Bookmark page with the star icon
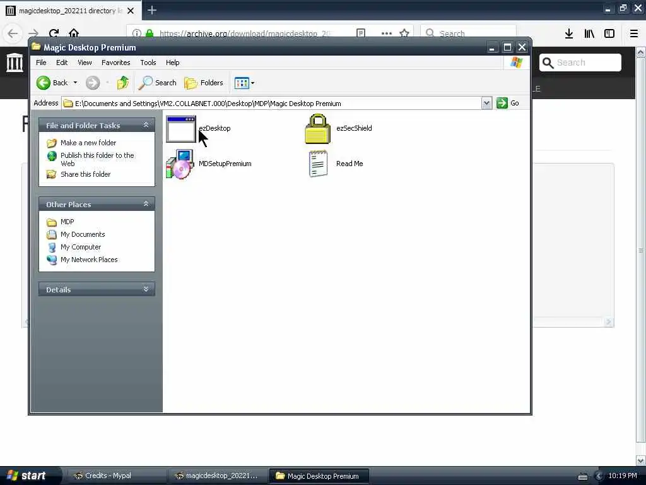This screenshot has height=485, width=646. 404,33
